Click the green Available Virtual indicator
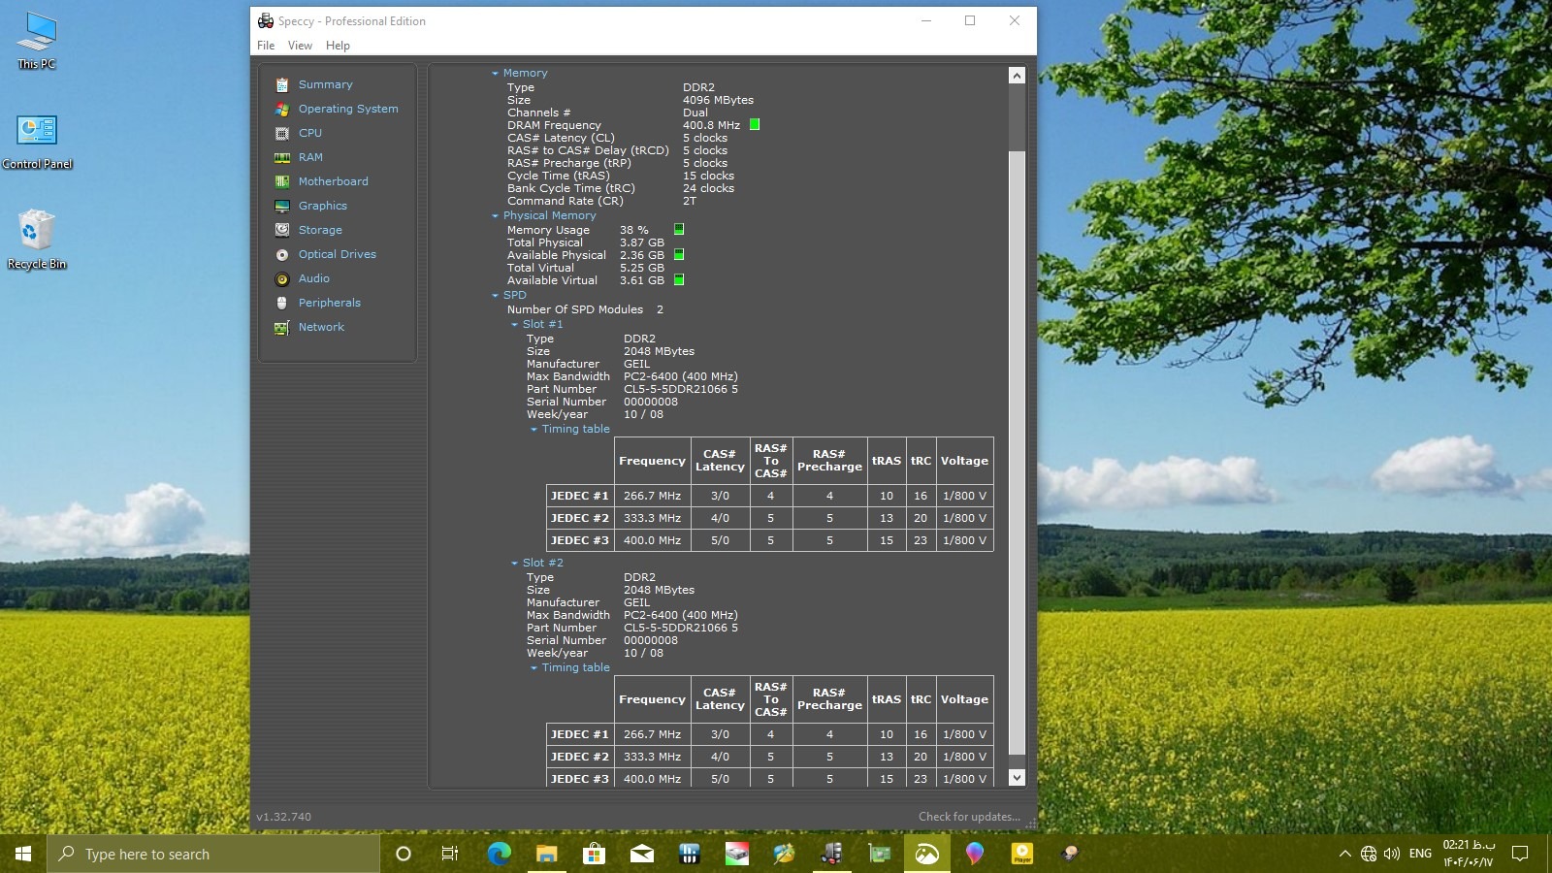The image size is (1552, 873). point(679,280)
